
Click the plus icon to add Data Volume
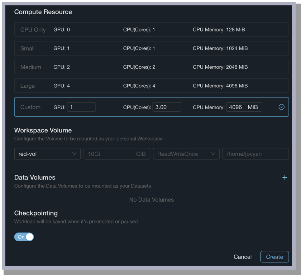[x=285, y=178]
